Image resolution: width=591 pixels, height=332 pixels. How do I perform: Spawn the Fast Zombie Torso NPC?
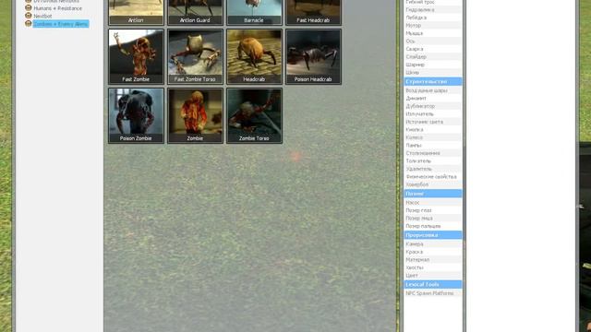point(195,56)
